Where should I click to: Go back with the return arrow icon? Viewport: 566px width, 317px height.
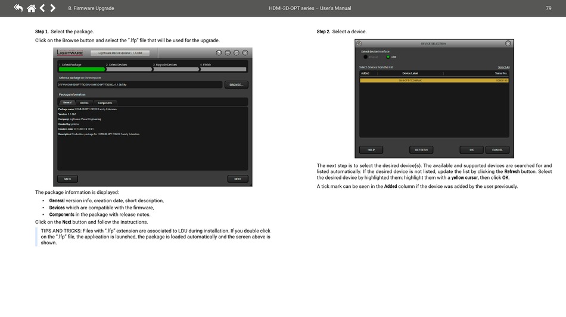coord(18,8)
